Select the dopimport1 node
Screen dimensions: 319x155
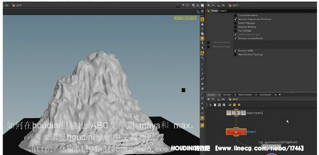pos(236,113)
